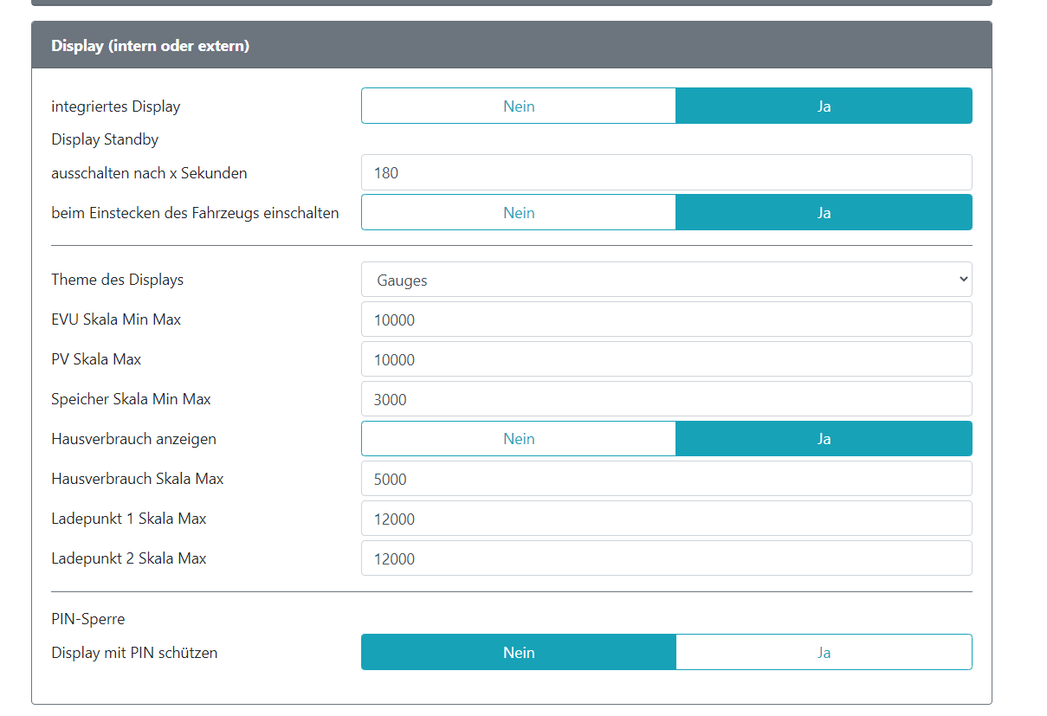The height and width of the screenshot is (716, 1047).
Task: Click the Display (intern oder extern) panel header
Action: coord(150,46)
